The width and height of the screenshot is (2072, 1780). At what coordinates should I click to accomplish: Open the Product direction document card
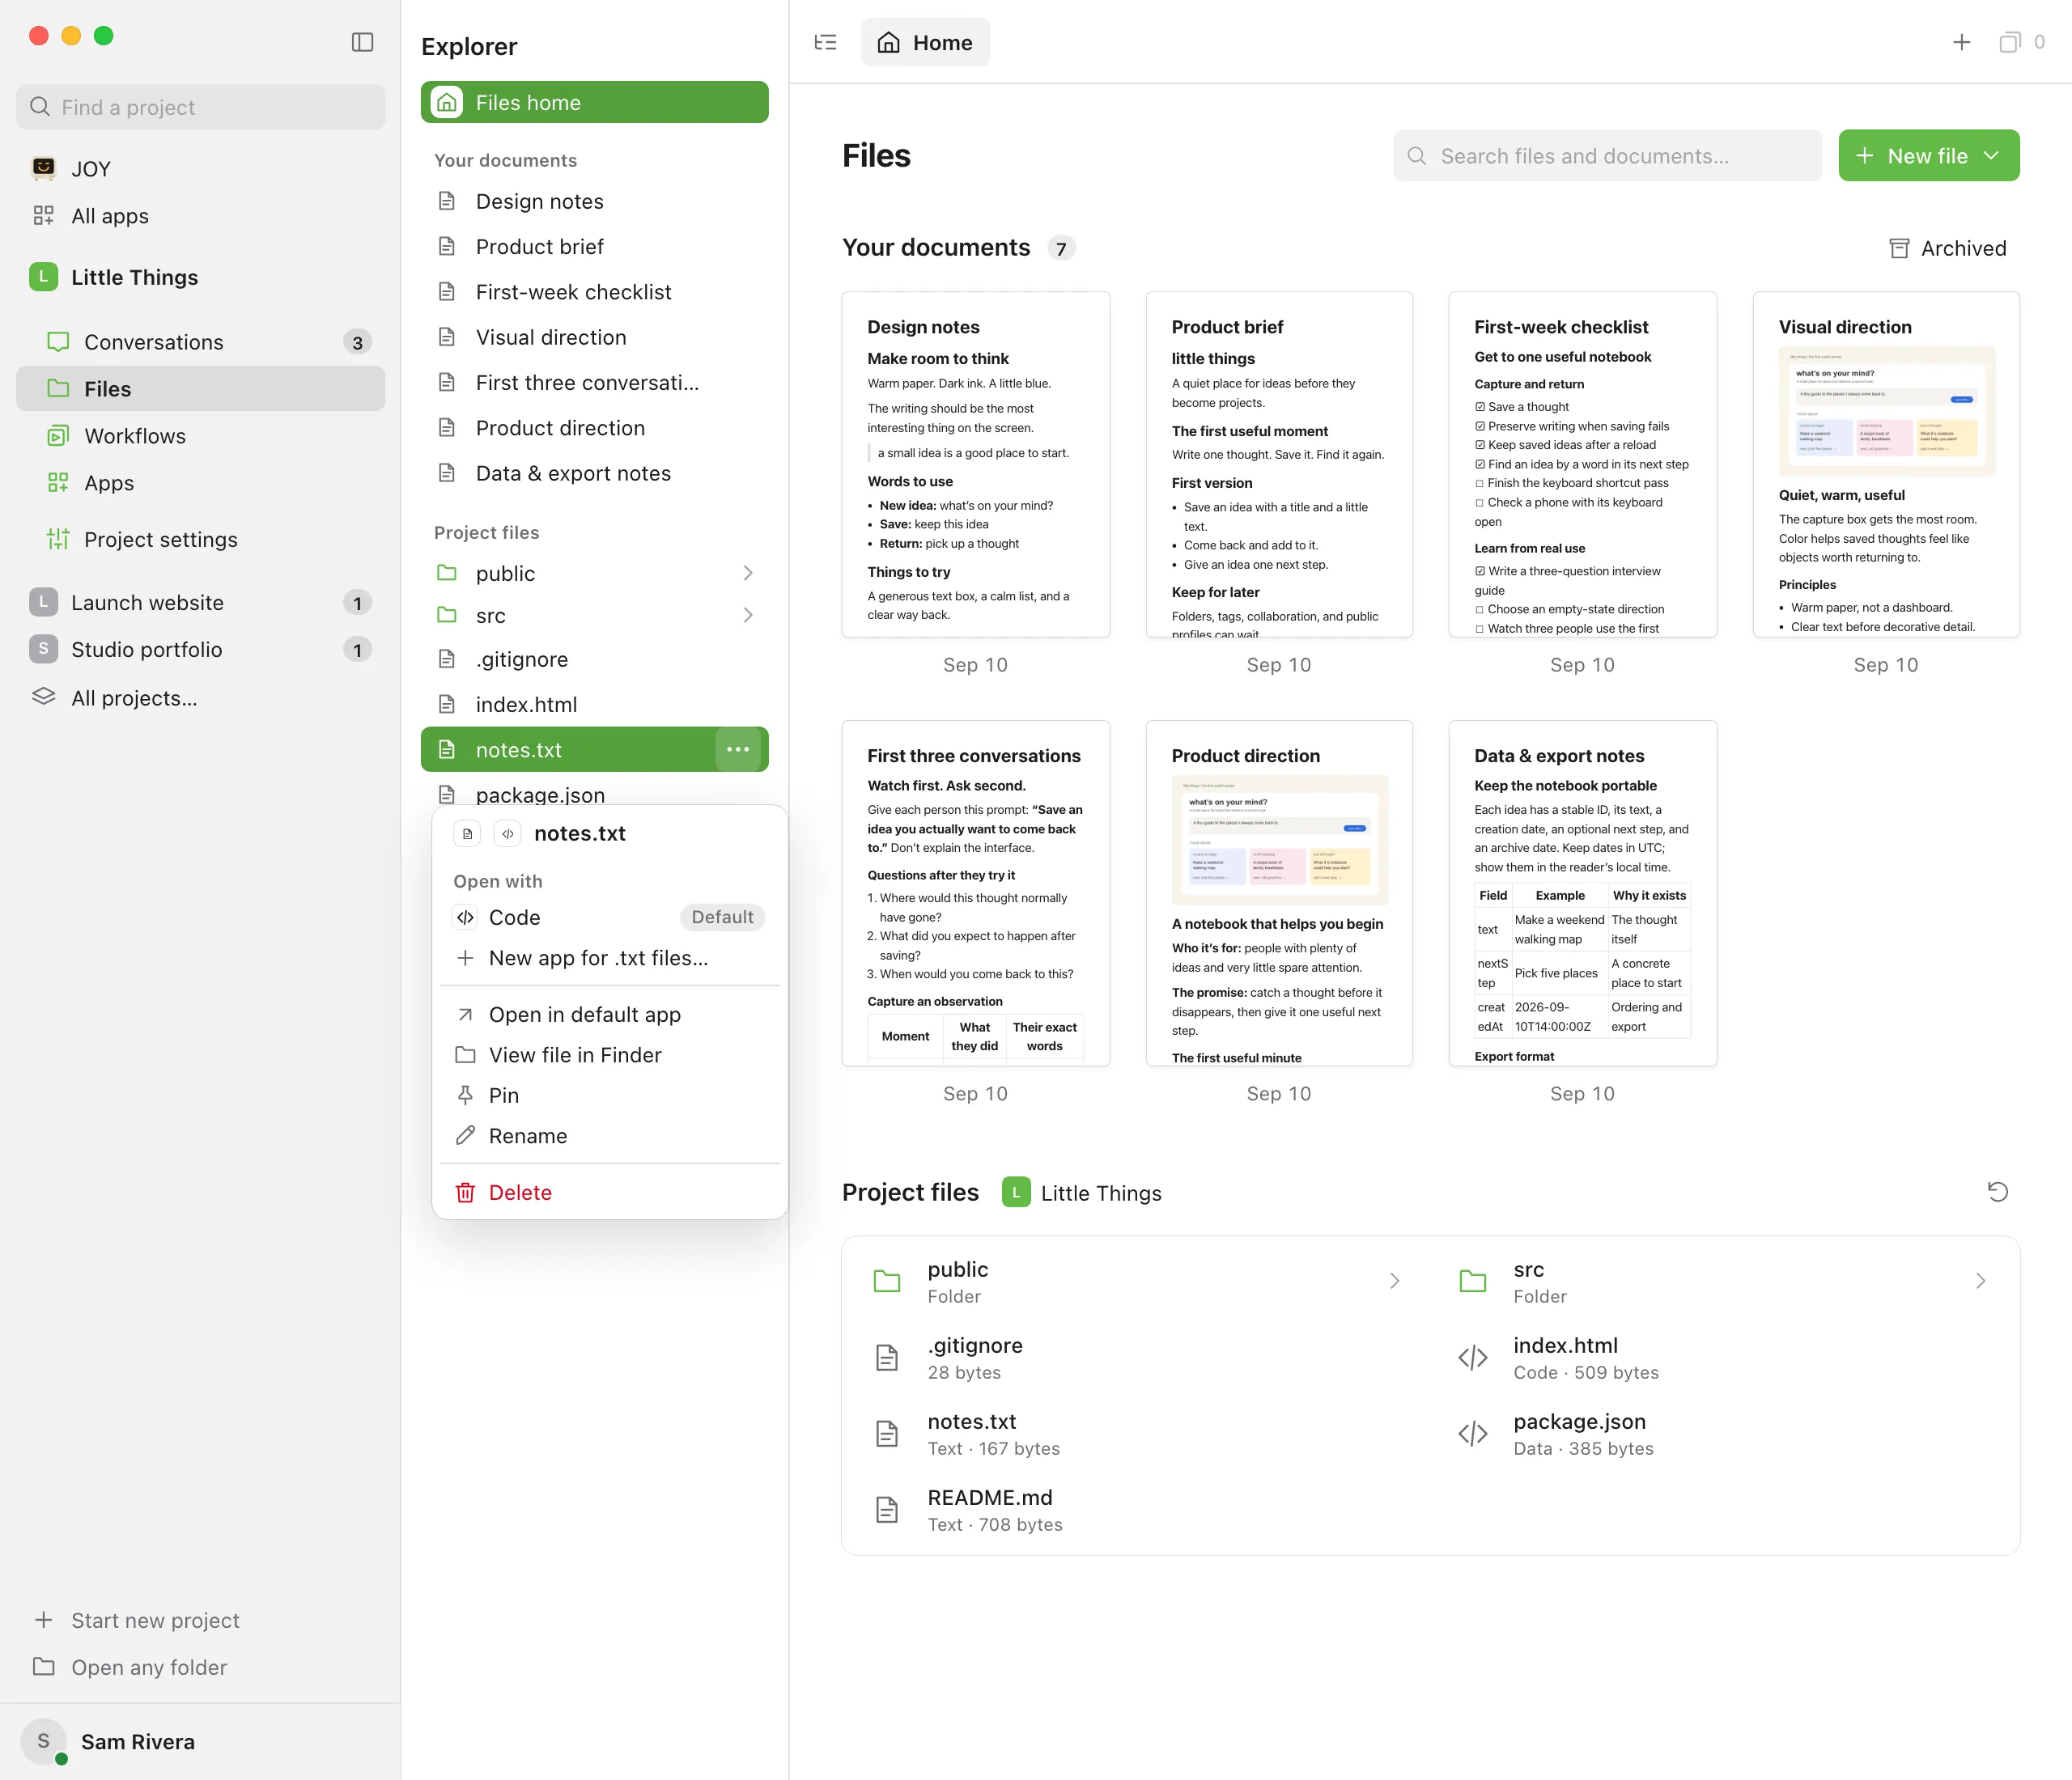click(1278, 893)
